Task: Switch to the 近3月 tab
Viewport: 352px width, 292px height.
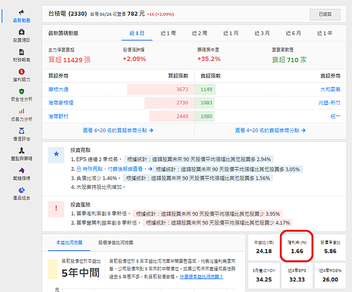Action: 262,33
